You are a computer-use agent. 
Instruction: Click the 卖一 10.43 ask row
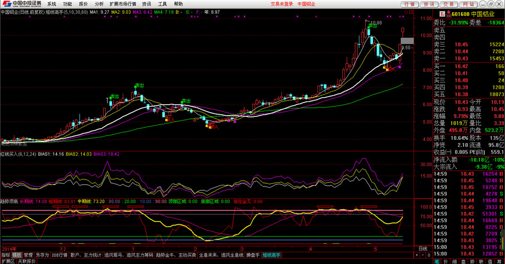pyautogui.click(x=469, y=58)
